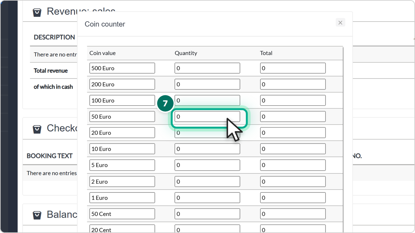Screen dimensions: 415x233
Task: Click the basket icon beside the Balance heading
Action: pos(37,215)
